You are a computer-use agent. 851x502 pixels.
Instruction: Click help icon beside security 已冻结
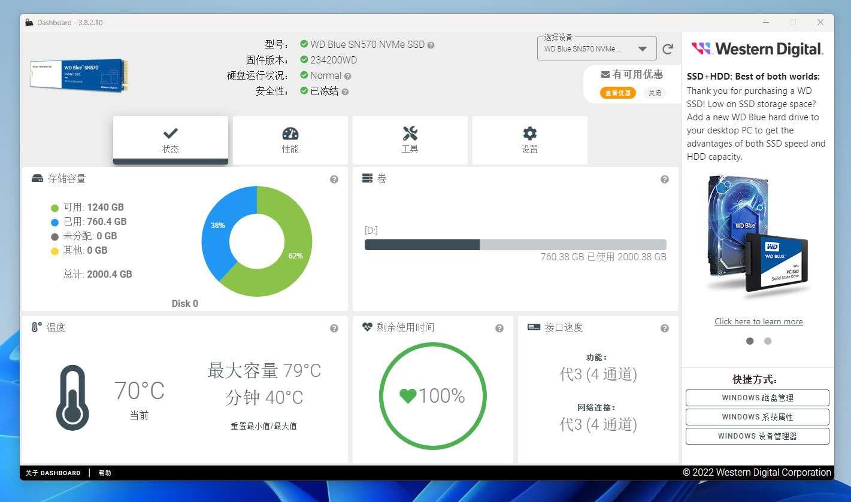[345, 92]
